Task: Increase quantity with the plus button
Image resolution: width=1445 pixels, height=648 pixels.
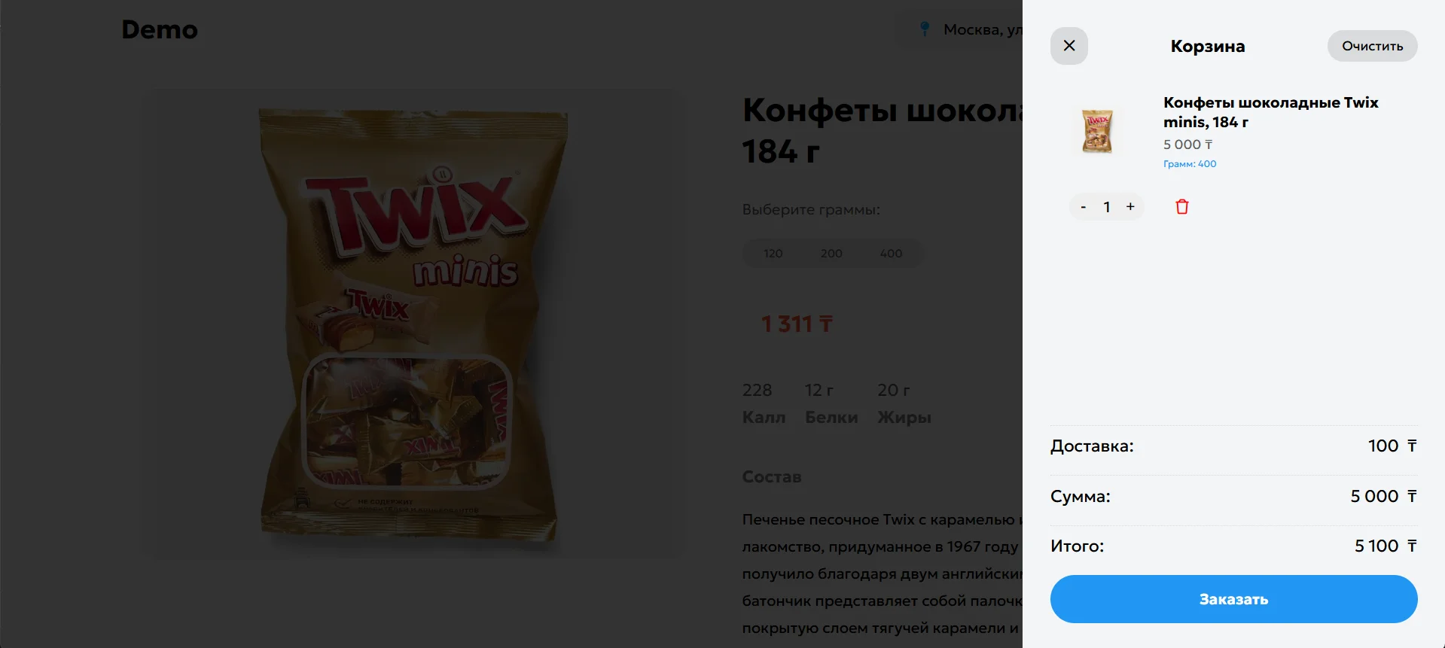Action: (x=1129, y=207)
